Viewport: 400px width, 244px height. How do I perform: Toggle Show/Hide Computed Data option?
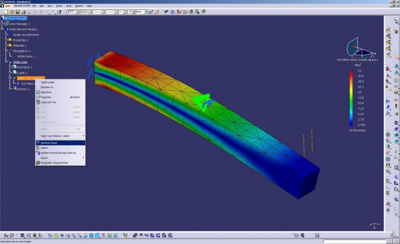tap(54, 163)
